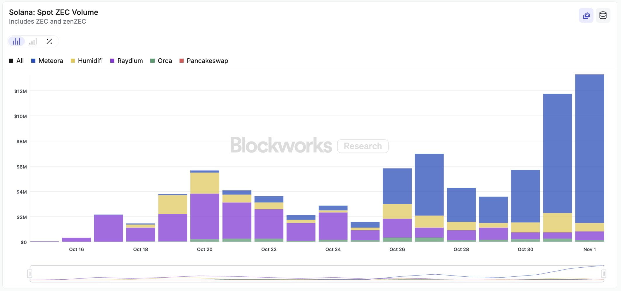This screenshot has width=621, height=291.
Task: Click the All legend entry
Action: [20, 61]
